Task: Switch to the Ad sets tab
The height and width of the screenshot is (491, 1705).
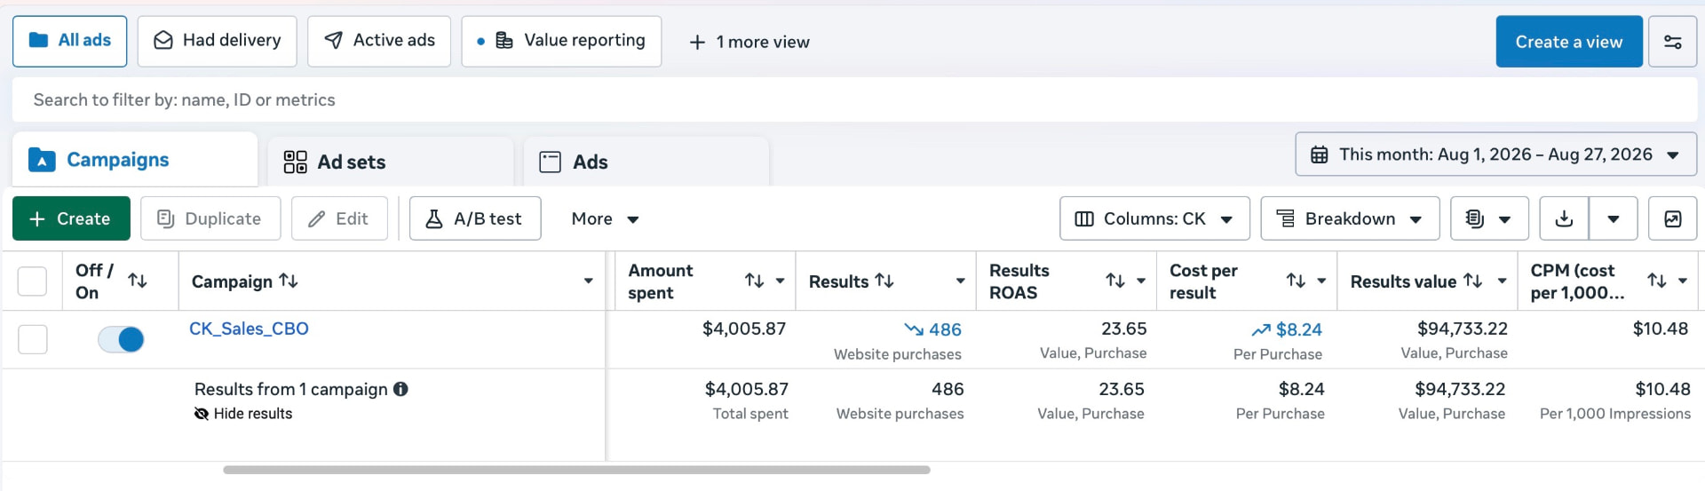Action: pos(391,162)
